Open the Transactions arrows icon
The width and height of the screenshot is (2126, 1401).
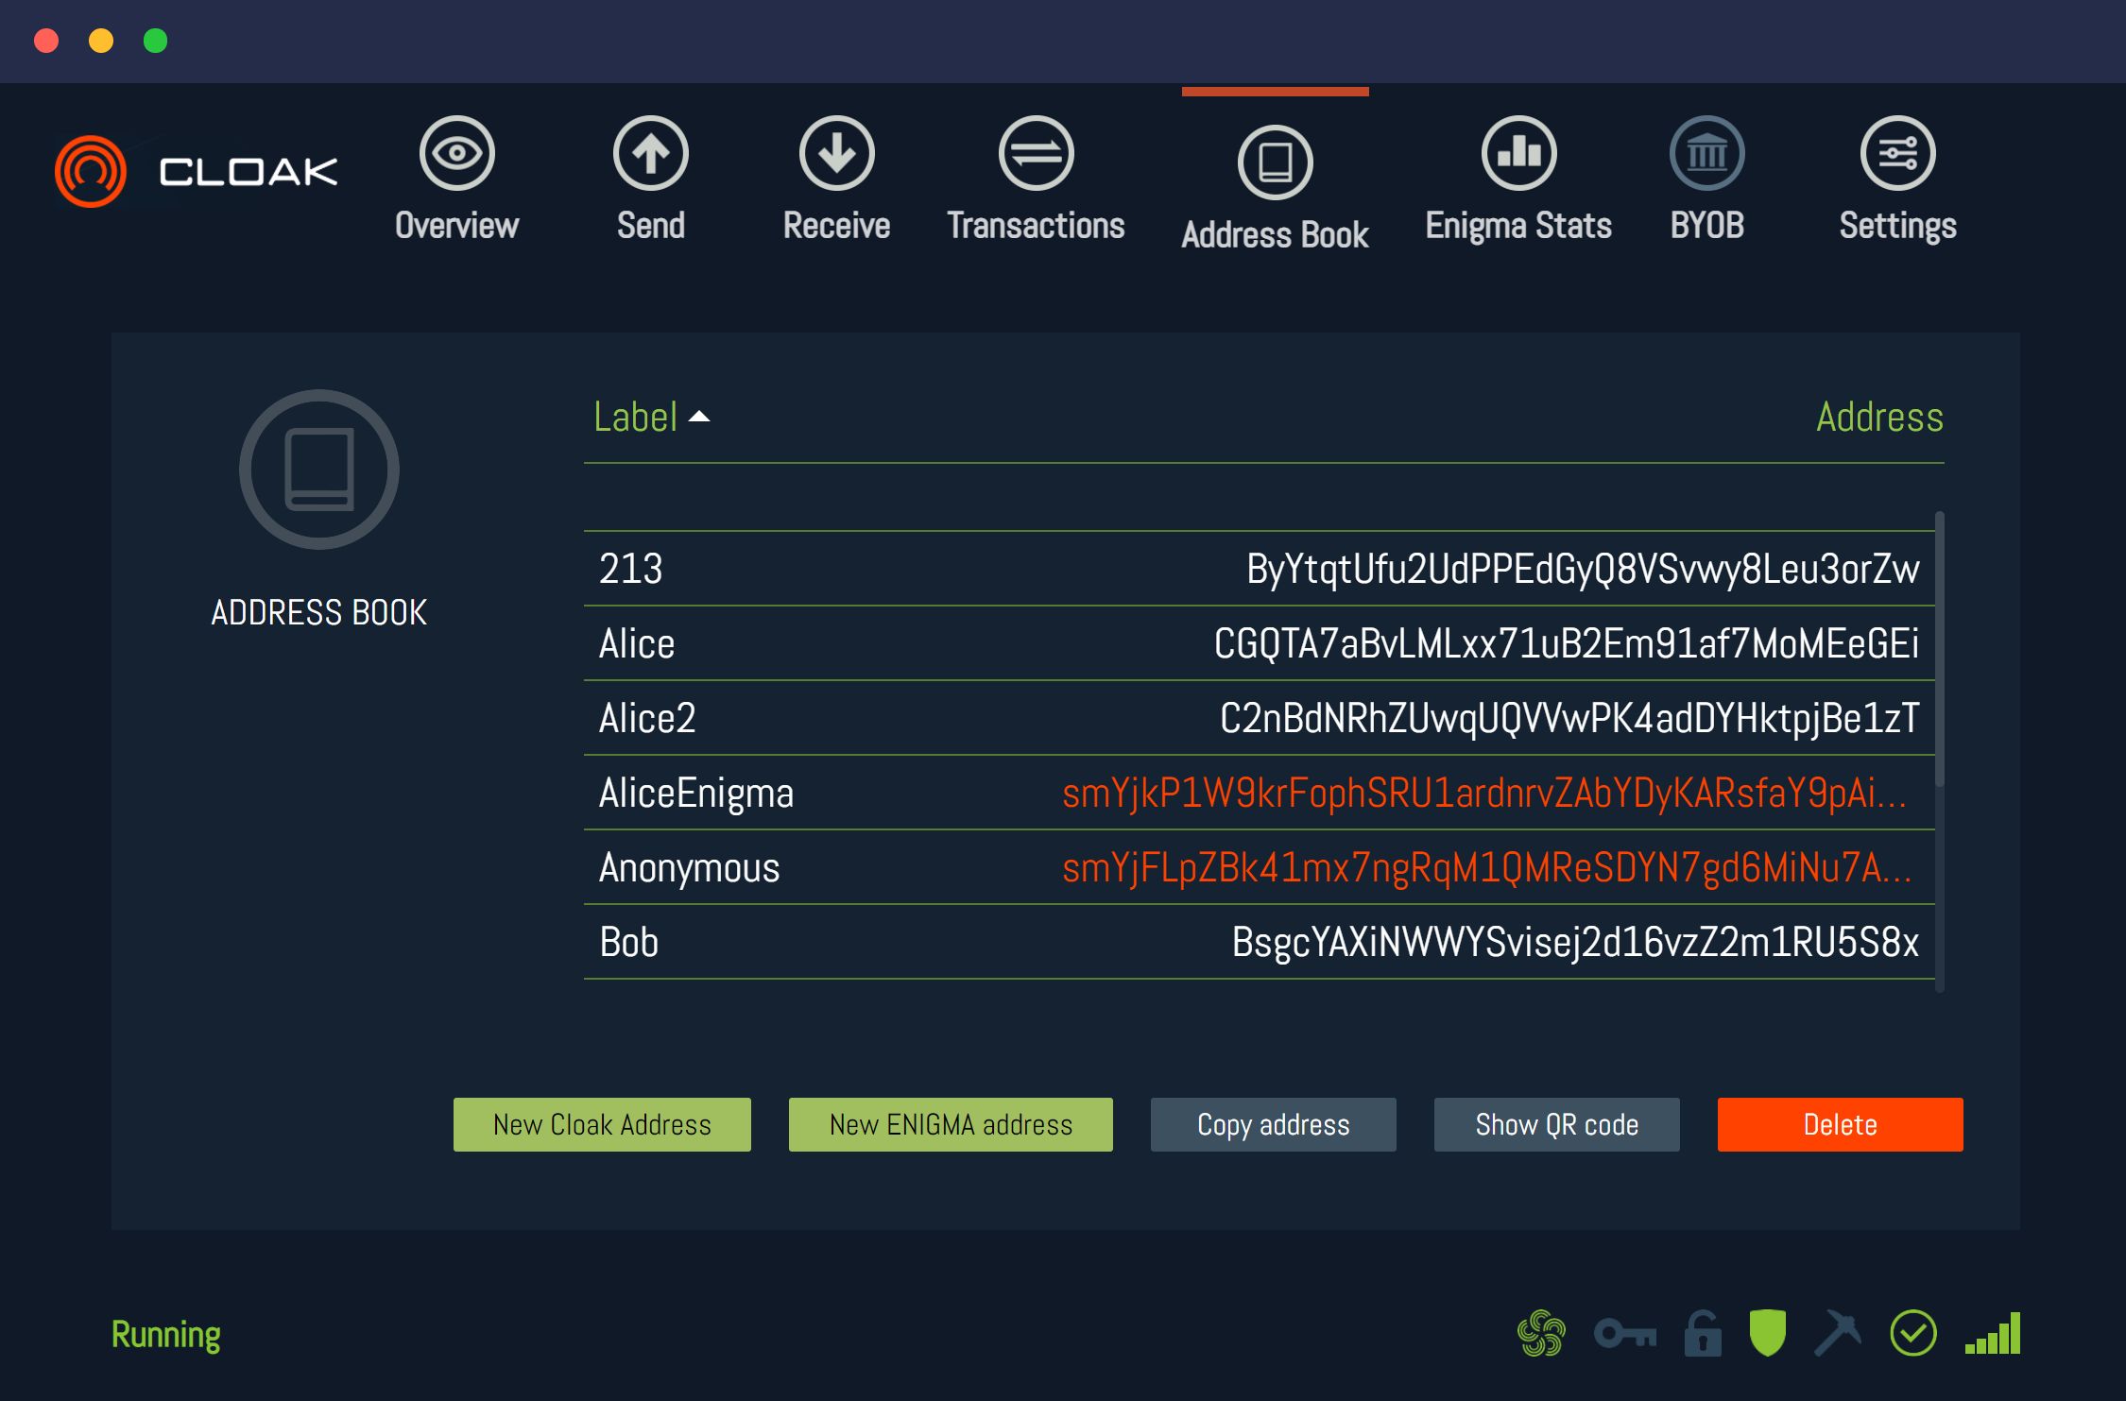point(1037,153)
